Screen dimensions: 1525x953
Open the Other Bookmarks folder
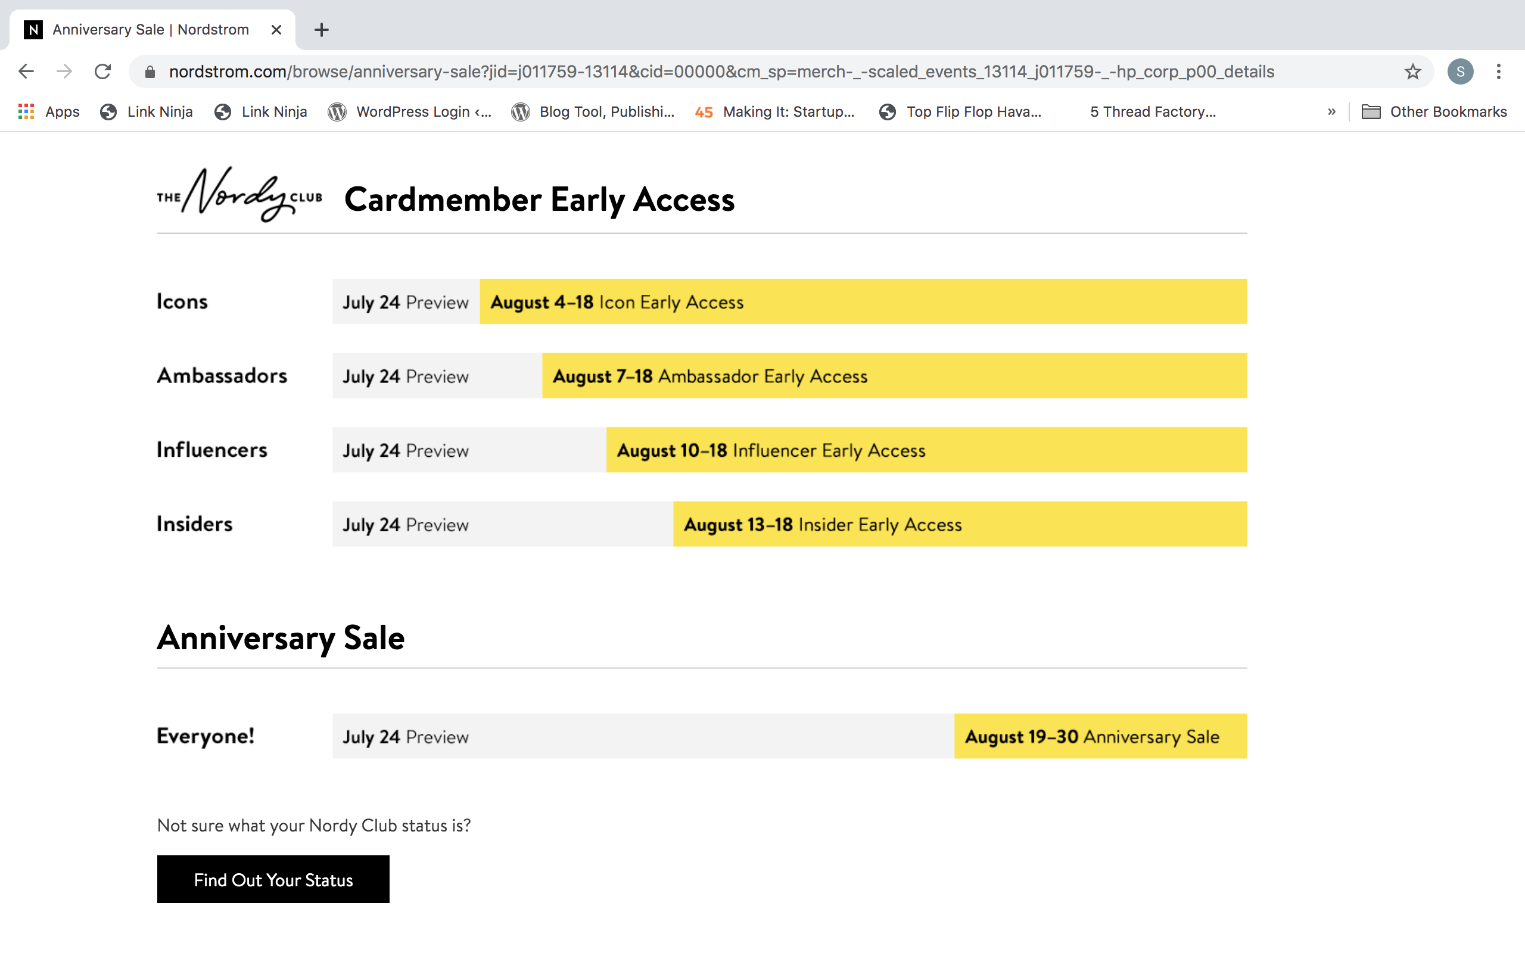(x=1434, y=111)
